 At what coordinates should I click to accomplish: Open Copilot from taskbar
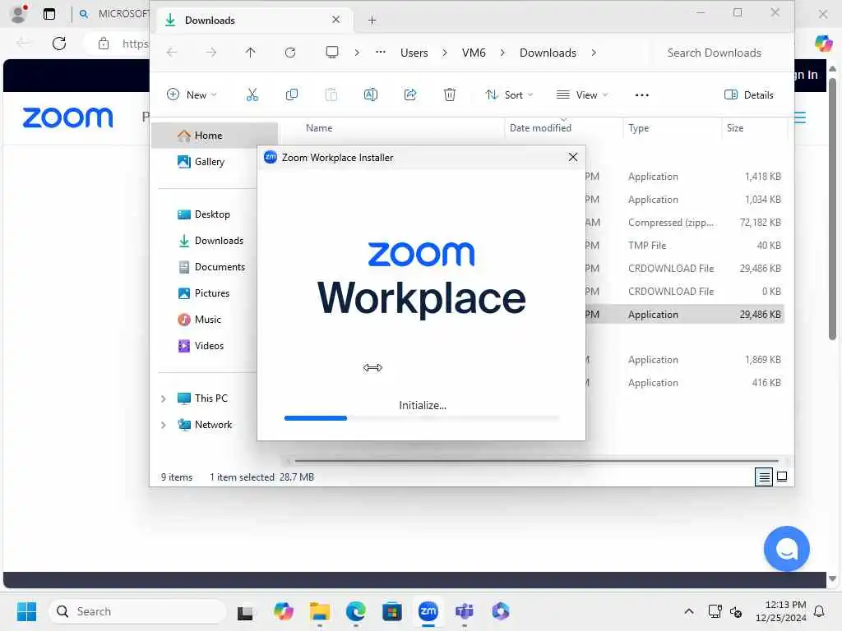[x=283, y=611]
